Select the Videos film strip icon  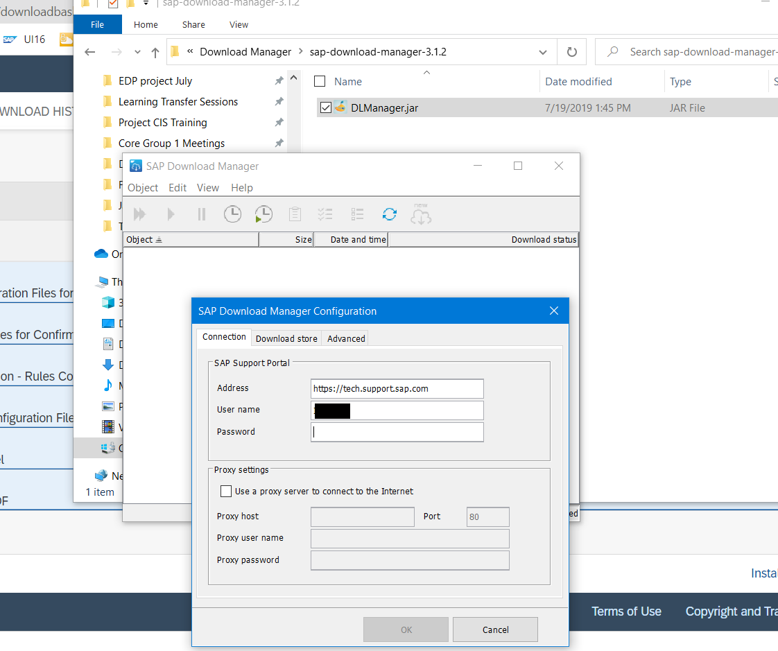click(108, 427)
